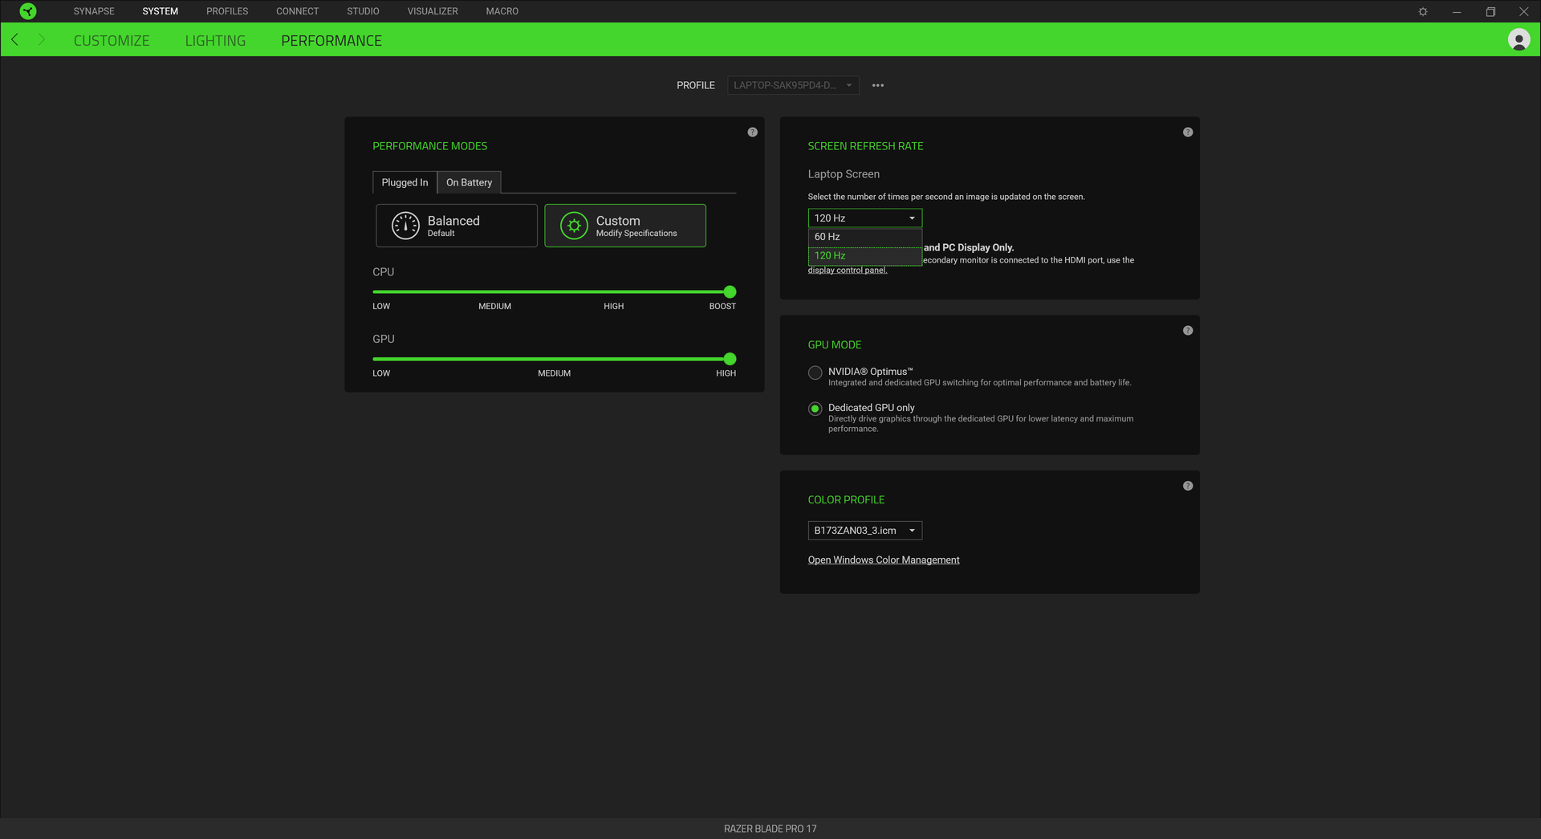This screenshot has width=1541, height=839.
Task: Set GPU slider to Low label
Action: tap(381, 373)
